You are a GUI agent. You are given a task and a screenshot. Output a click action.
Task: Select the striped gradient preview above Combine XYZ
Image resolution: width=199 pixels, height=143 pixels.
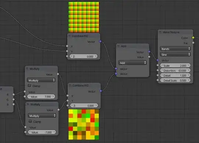coord(84,17)
